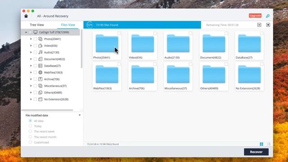288x162 pixels.
Task: Switch to grid thumbnail view
Action: pos(261,144)
